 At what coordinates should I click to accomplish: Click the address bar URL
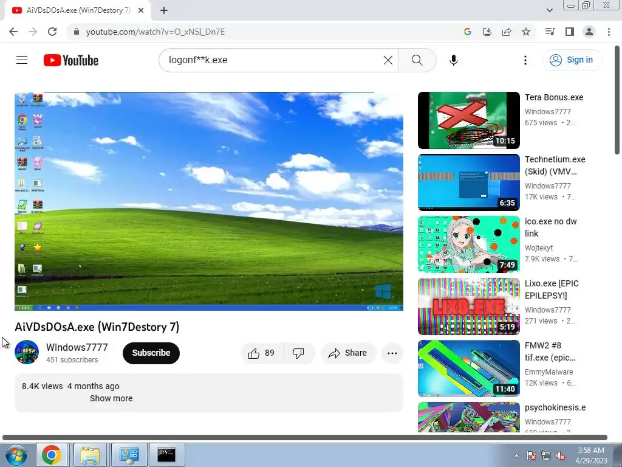[155, 32]
